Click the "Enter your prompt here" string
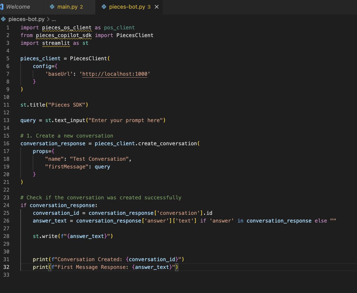The height and width of the screenshot is (293, 357). (126, 120)
